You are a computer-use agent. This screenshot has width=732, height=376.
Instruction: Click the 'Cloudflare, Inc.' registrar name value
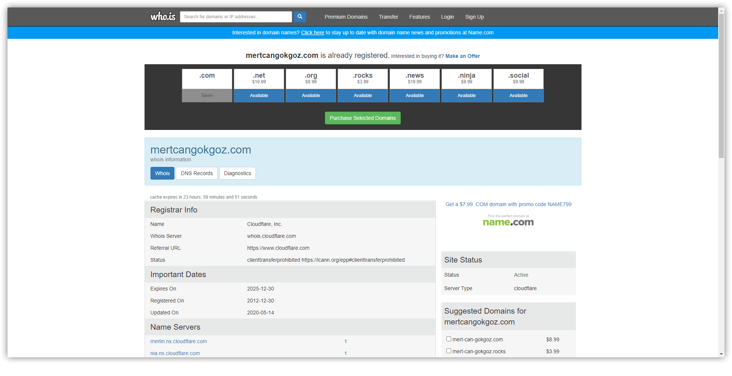(264, 224)
